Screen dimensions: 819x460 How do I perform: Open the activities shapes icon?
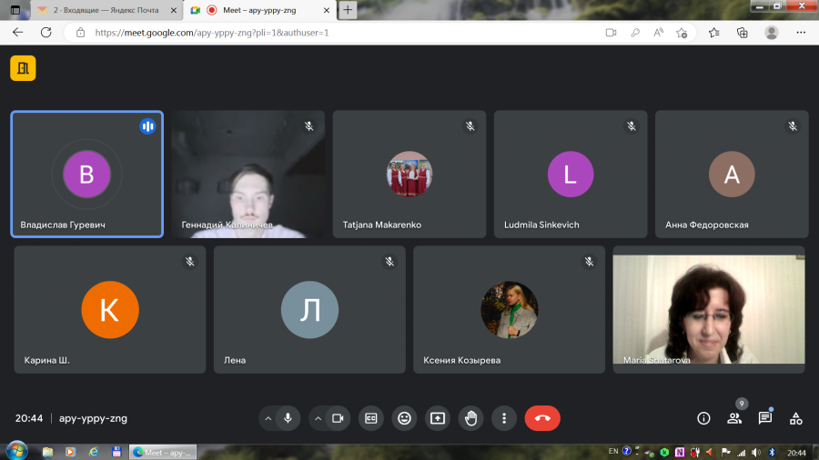(x=796, y=418)
